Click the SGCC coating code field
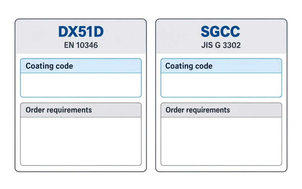 (221, 85)
